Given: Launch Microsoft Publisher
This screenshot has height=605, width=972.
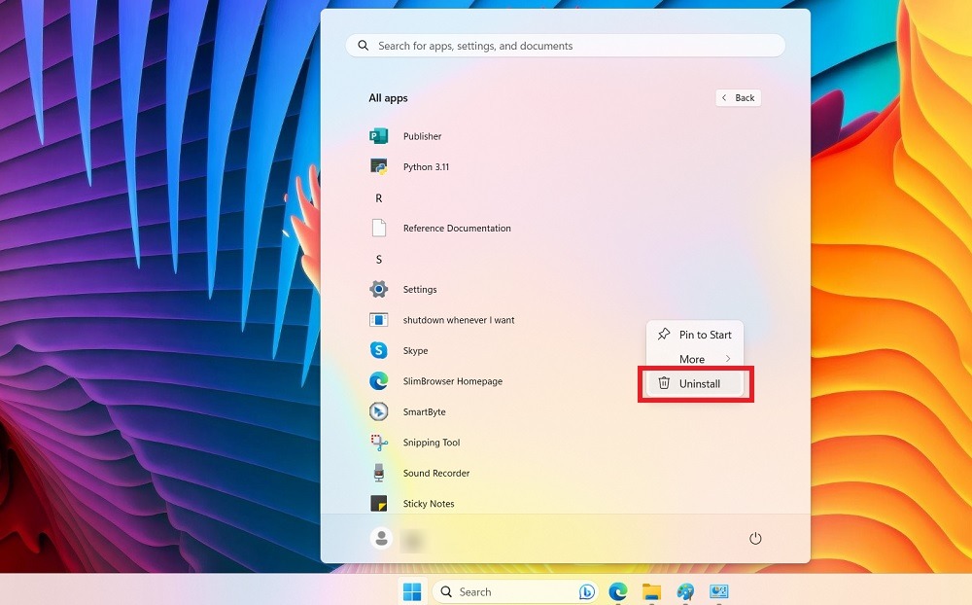Looking at the screenshot, I should 423,136.
